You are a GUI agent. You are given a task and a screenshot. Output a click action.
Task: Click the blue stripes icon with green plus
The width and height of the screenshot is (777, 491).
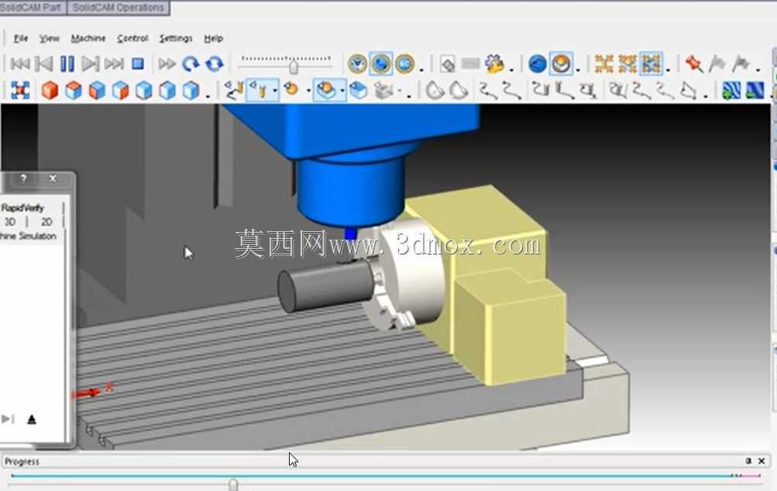pyautogui.click(x=731, y=90)
